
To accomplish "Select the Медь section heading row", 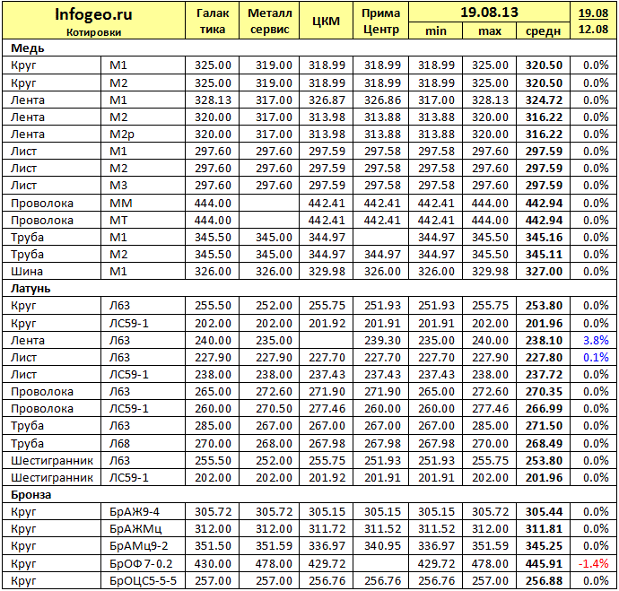I will click(309, 48).
